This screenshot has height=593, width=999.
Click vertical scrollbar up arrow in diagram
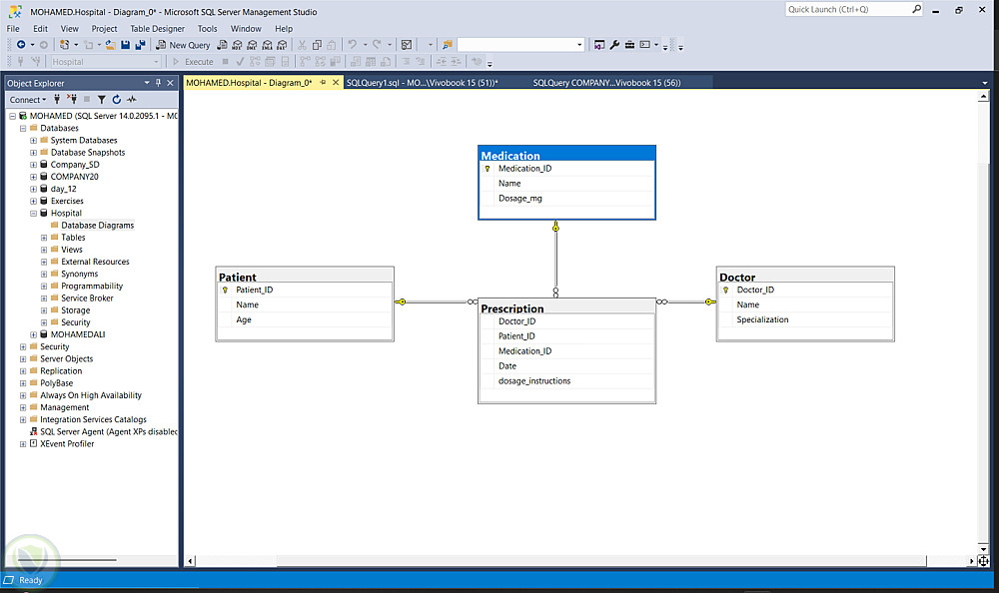tap(984, 97)
